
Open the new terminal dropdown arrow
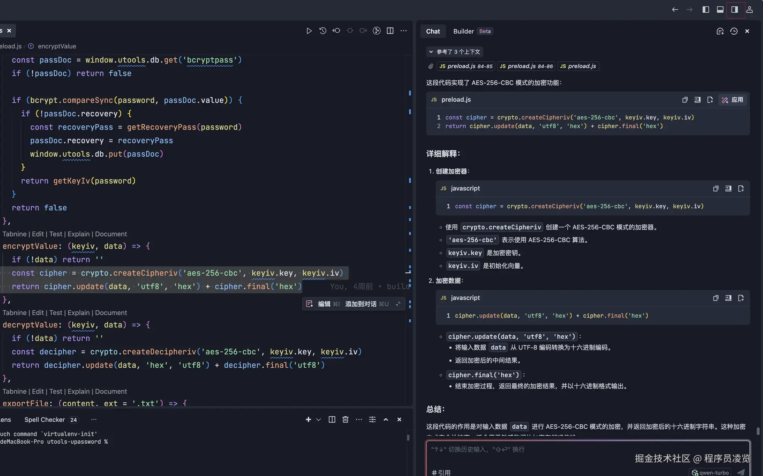[x=319, y=419]
